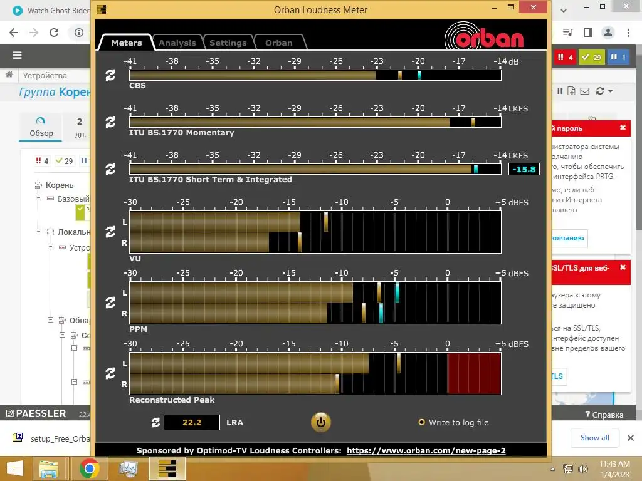
Task: Collapse the Се subgroup in PRTG tree
Action: (62, 335)
